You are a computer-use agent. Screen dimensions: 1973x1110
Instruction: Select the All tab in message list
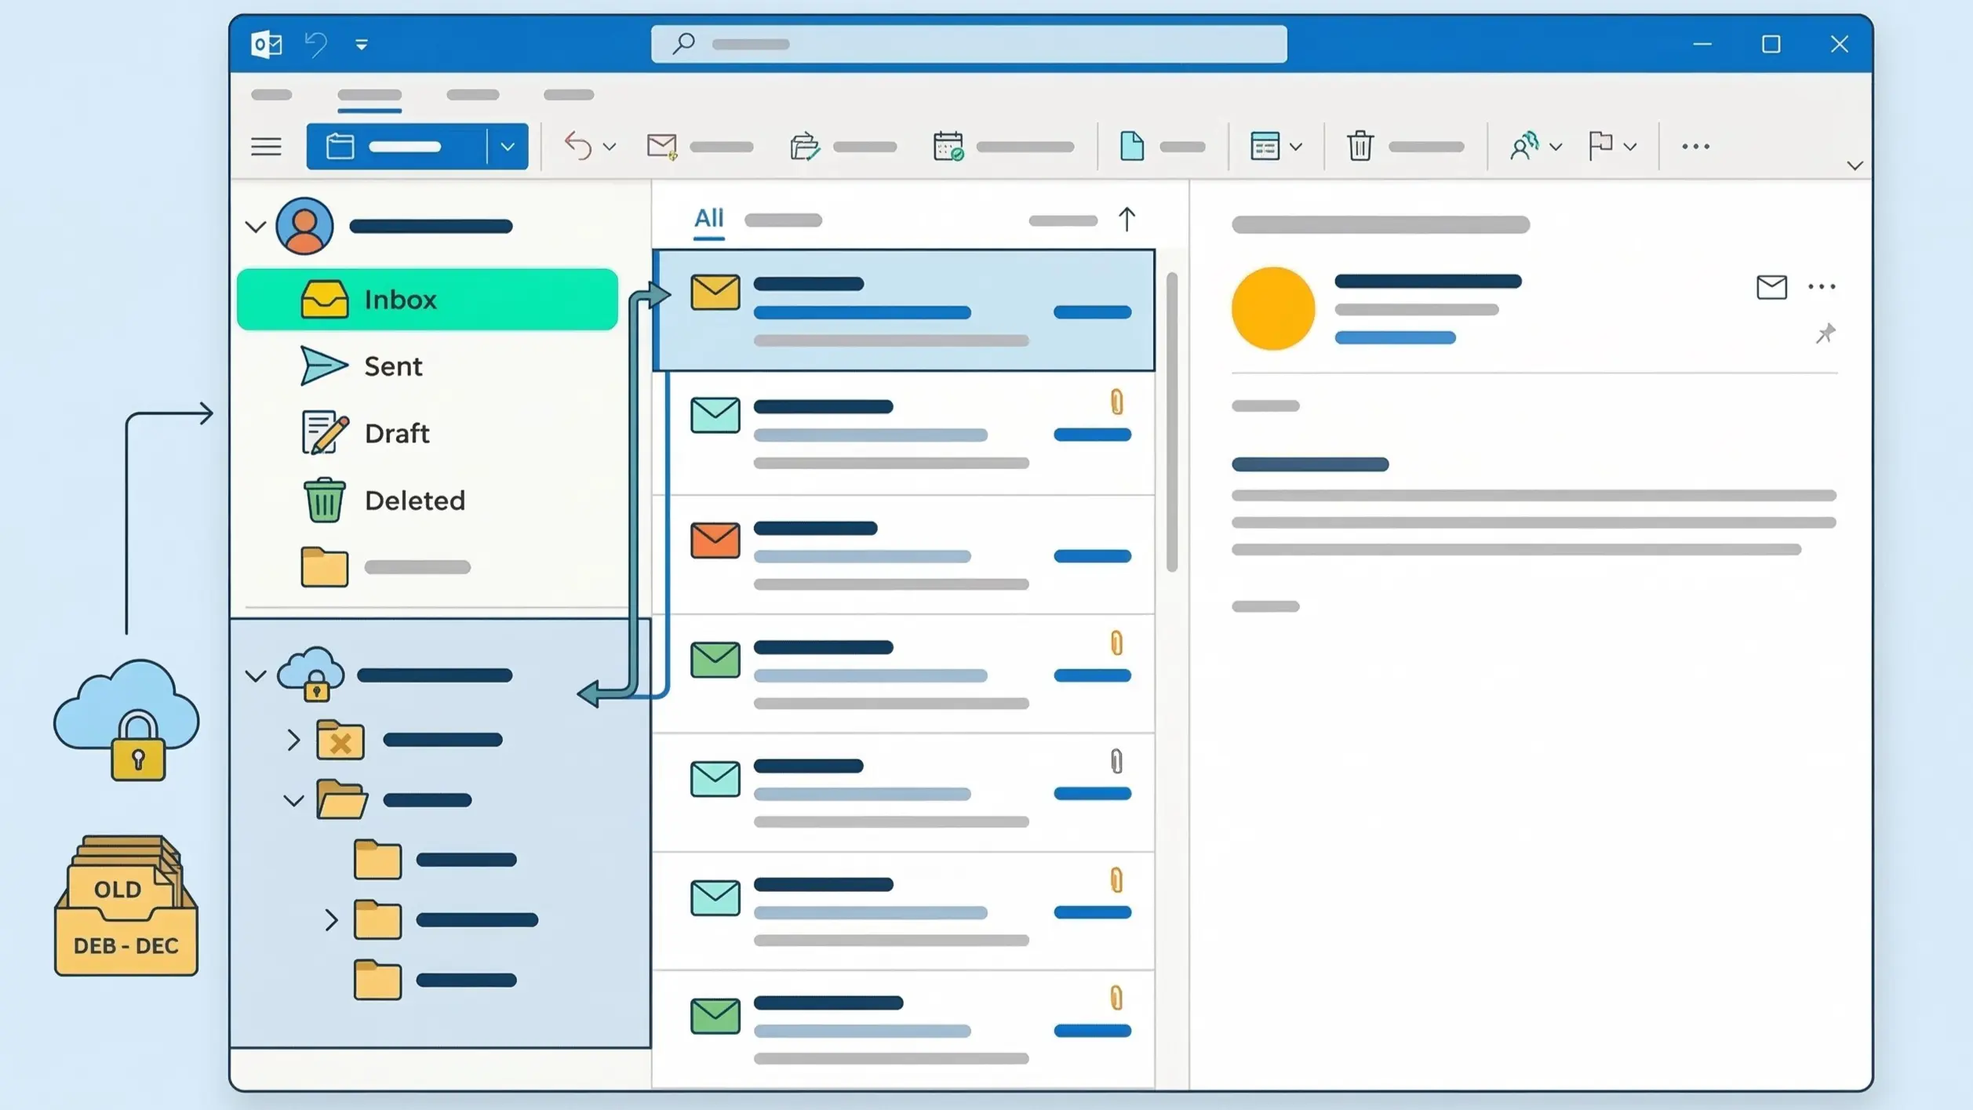pyautogui.click(x=708, y=218)
